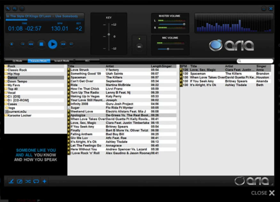Toggle the MIC button on
280x202 pixels.
(139, 47)
